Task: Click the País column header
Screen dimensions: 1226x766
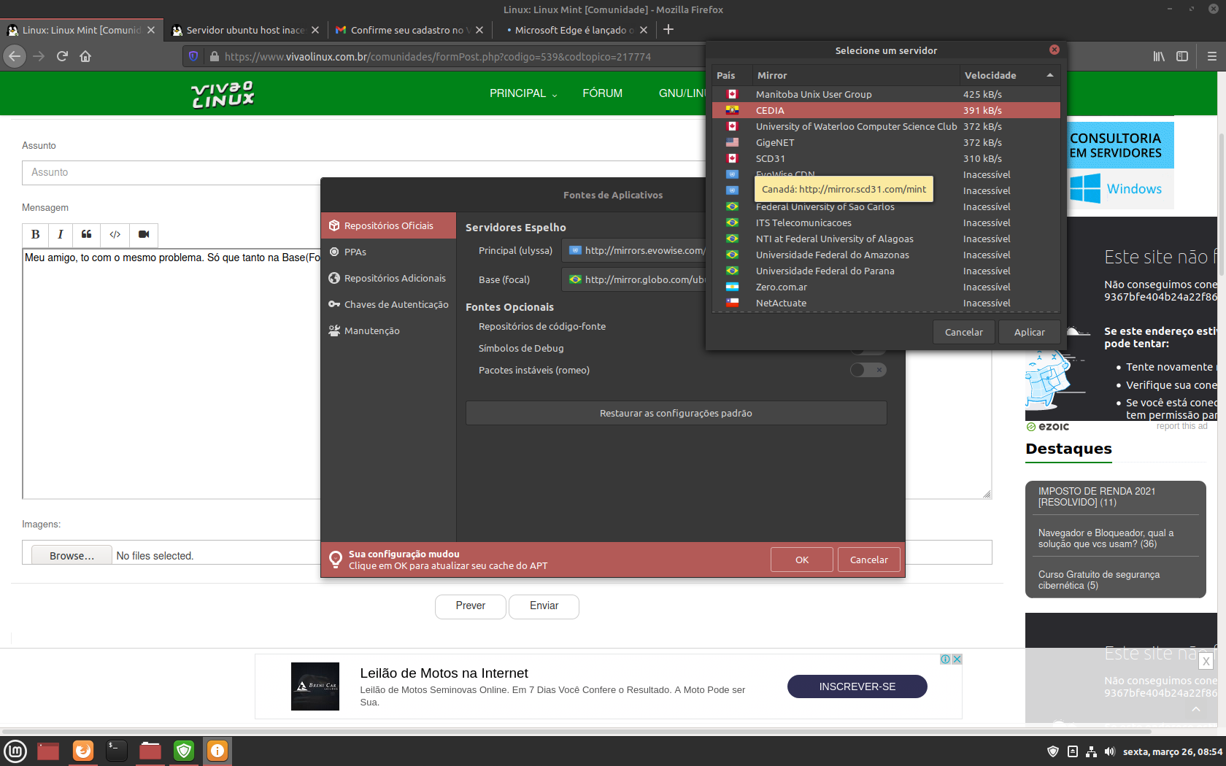Action: (732, 75)
